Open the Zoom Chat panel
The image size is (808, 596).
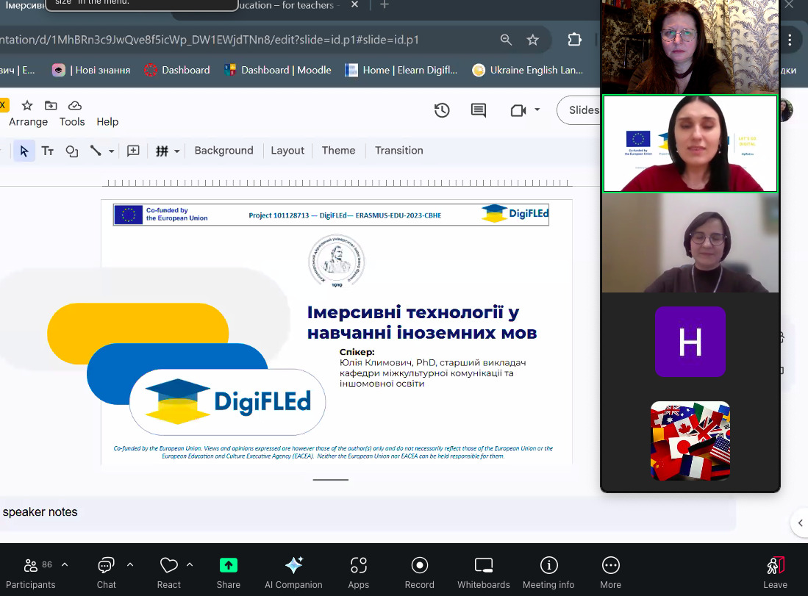click(x=106, y=572)
